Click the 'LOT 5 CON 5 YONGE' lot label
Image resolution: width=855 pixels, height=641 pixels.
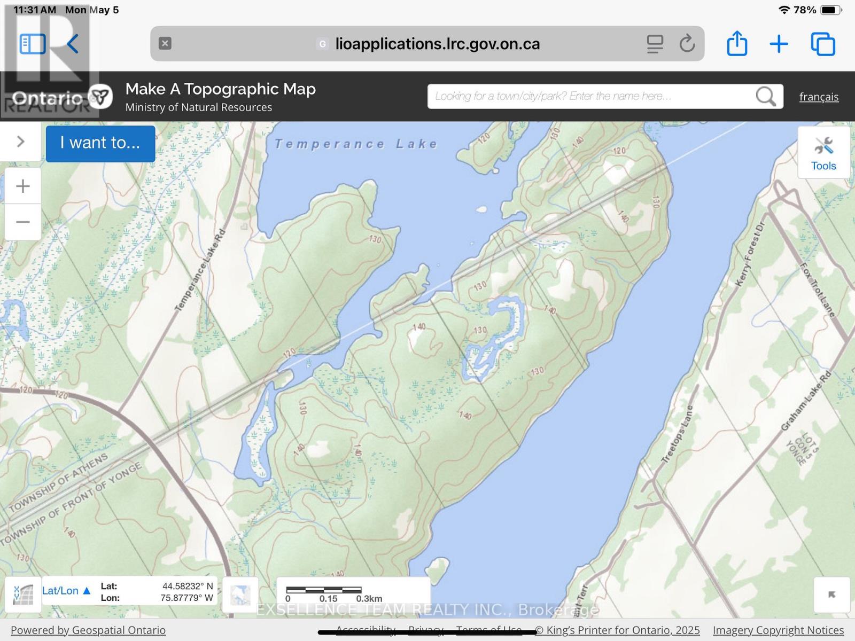[802, 449]
